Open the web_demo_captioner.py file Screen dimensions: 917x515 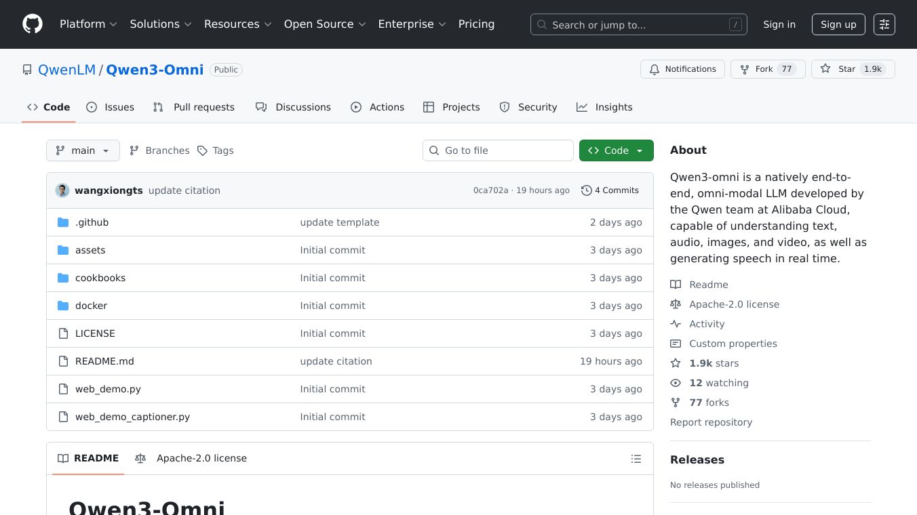(132, 417)
